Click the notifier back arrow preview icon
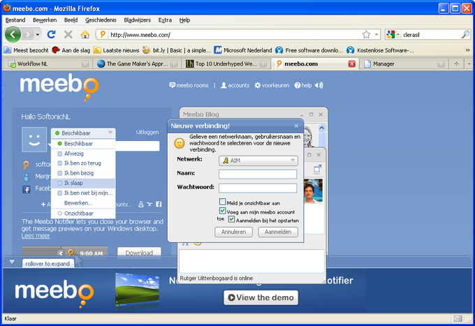This screenshot has height=326, width=475. click(x=61, y=253)
